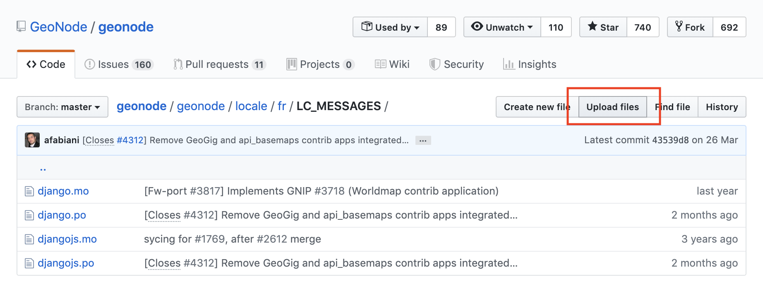This screenshot has width=763, height=308.
Task: Click the Upload files button
Action: [x=612, y=107]
